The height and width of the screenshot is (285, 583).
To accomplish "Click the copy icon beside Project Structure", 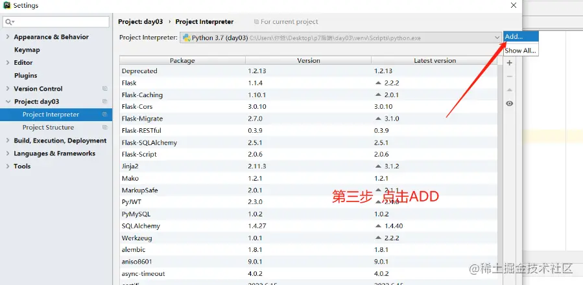I will 105,128.
